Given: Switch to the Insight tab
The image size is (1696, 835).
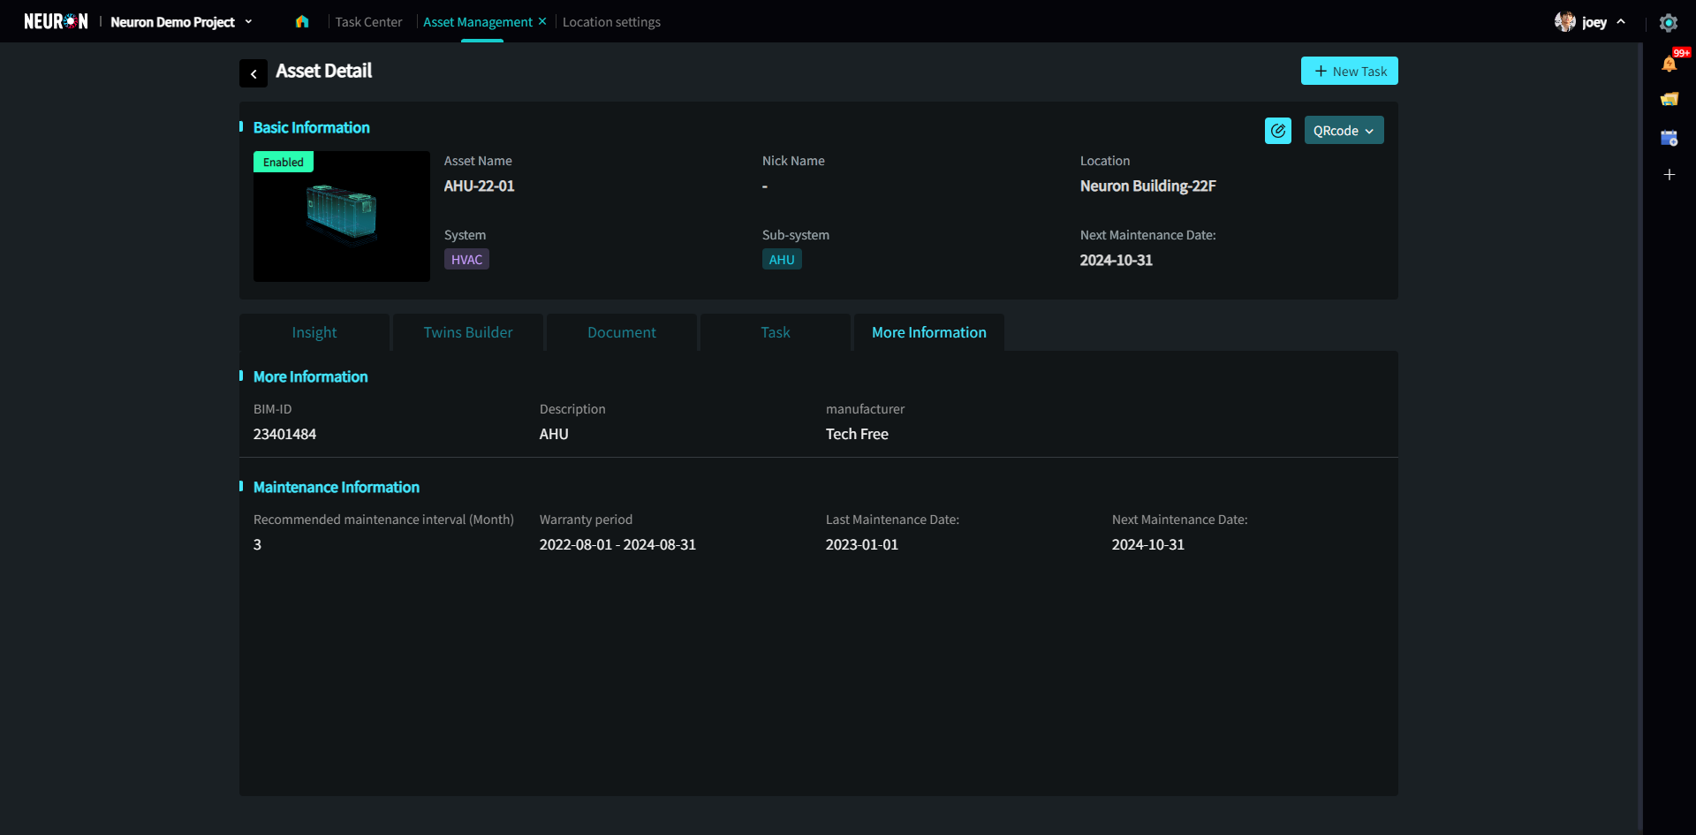Looking at the screenshot, I should (314, 332).
